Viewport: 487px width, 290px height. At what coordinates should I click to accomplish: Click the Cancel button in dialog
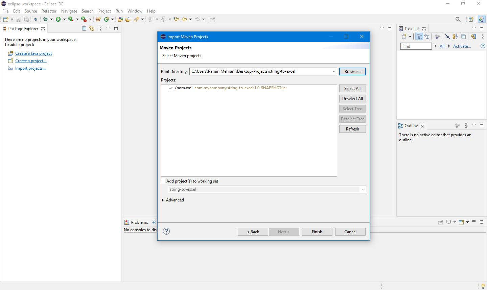tap(350, 232)
